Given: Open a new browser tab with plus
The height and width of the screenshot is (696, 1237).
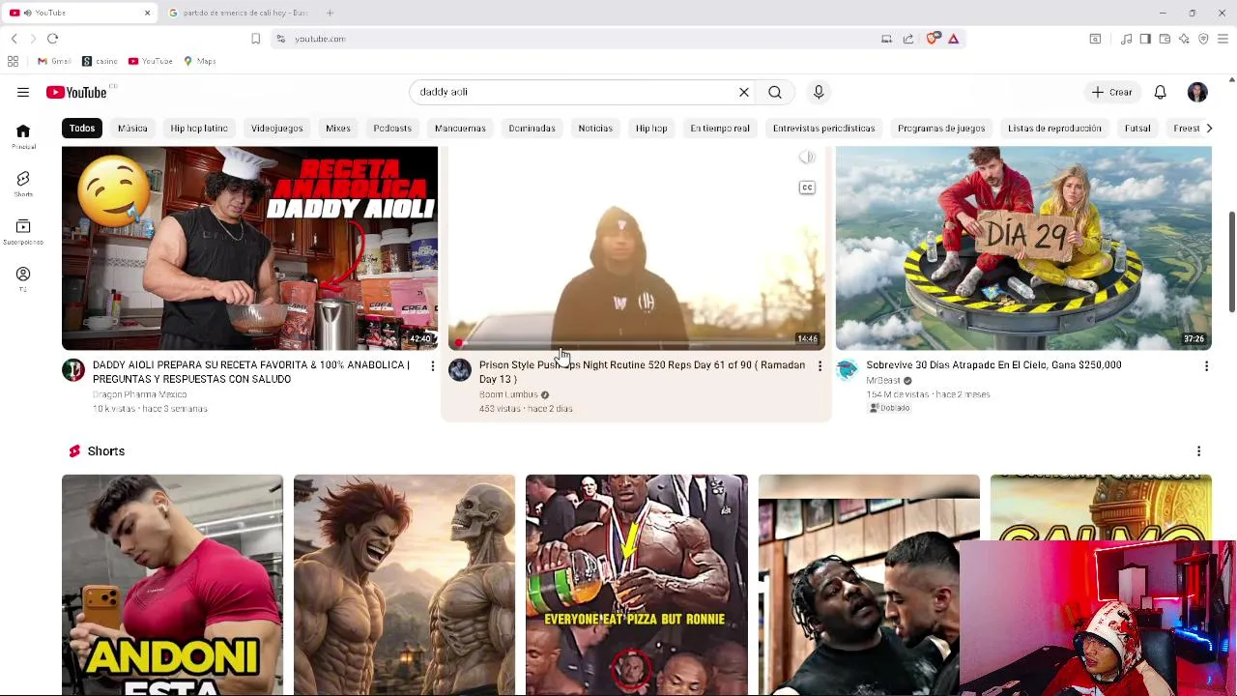Looking at the screenshot, I should click(330, 13).
